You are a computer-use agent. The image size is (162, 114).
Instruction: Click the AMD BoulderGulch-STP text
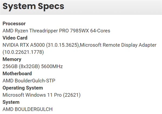(29, 81)
